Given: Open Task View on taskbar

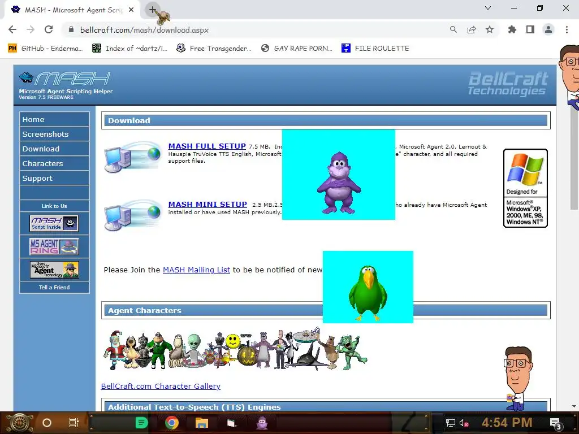Looking at the screenshot, I should 74,423.
